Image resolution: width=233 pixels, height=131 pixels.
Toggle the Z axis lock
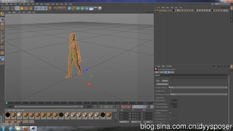[x=45, y=8]
